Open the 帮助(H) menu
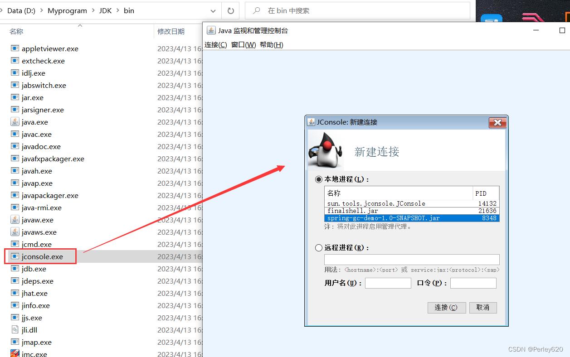The width and height of the screenshot is (570, 357). (x=272, y=44)
